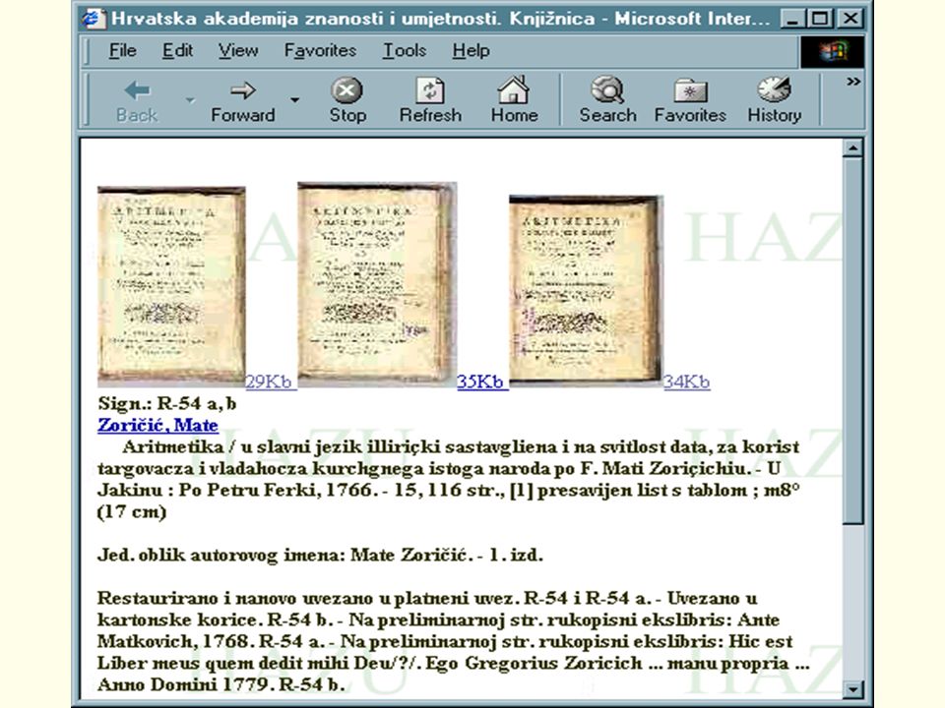
Task: Expand the Forward history dropdown arrow
Action: click(294, 100)
